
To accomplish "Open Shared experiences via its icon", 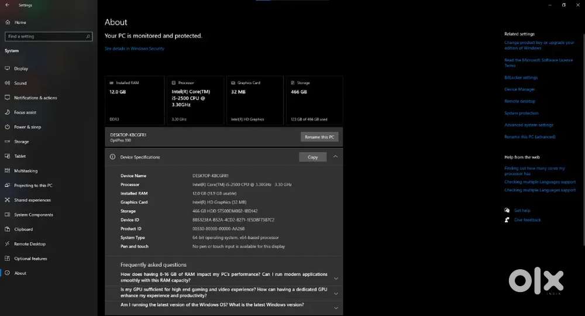I will [x=7, y=200].
